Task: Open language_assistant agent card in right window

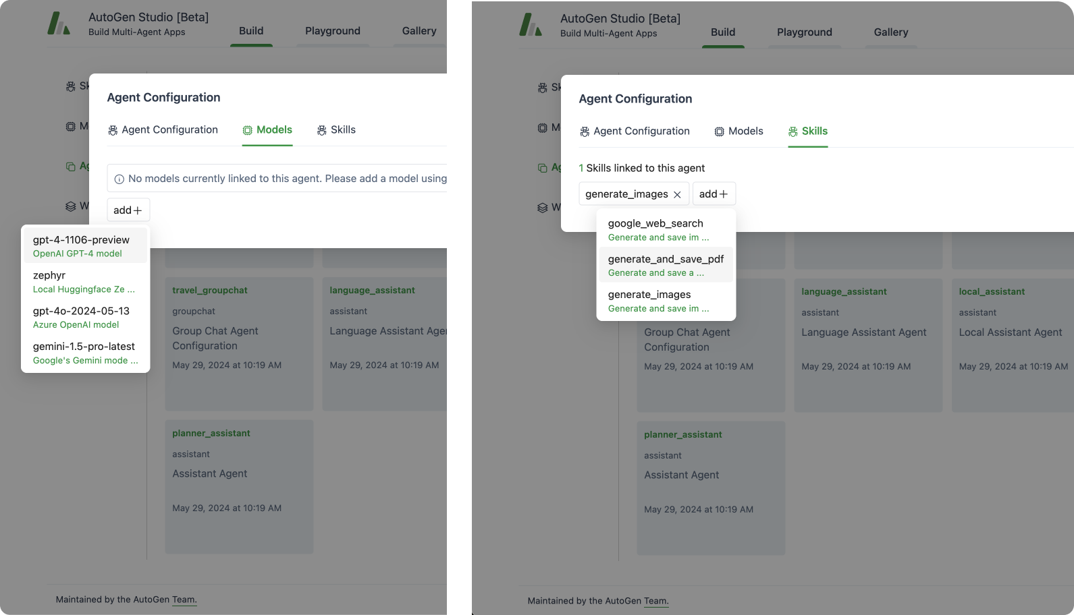Action: [868, 345]
